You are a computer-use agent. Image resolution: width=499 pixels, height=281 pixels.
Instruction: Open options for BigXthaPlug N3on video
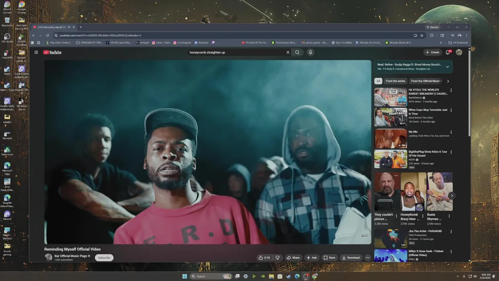tap(451, 152)
